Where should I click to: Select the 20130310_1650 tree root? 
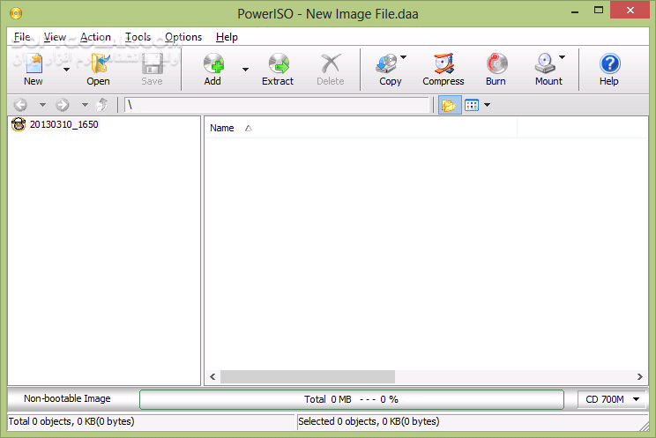point(64,124)
